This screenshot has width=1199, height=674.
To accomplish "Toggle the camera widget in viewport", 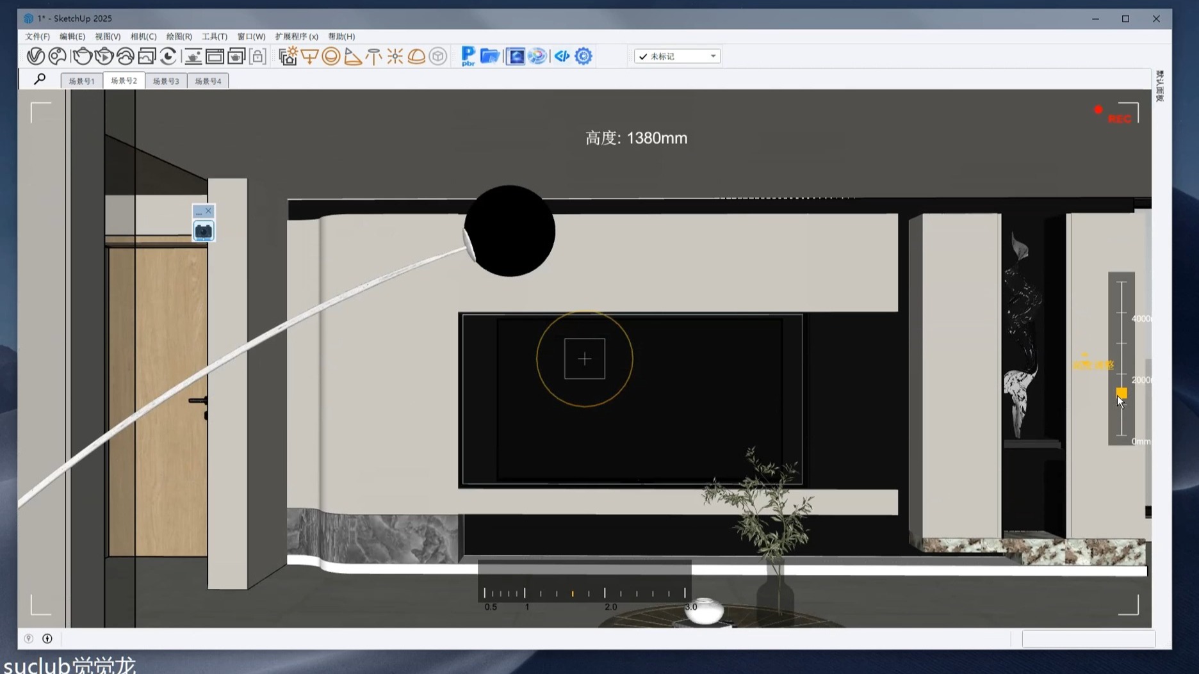I will coord(204,231).
